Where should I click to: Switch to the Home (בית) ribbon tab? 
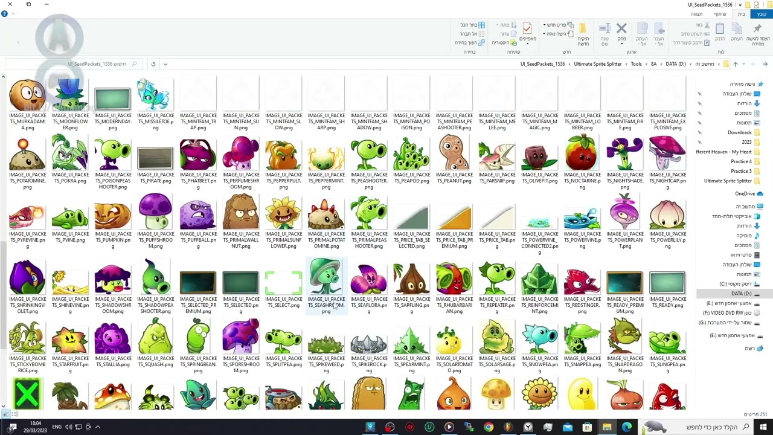(741, 14)
